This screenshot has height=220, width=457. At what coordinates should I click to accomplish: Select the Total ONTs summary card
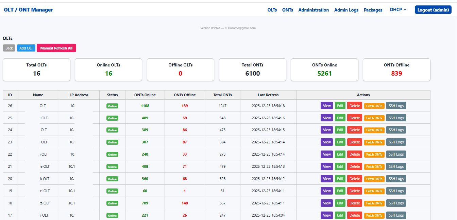click(252, 69)
